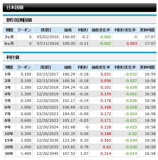Image resolution: width=158 pixels, height=160 pixels.
Task: Select redemption date 02/15/2017
Action: click(x=47, y=74)
